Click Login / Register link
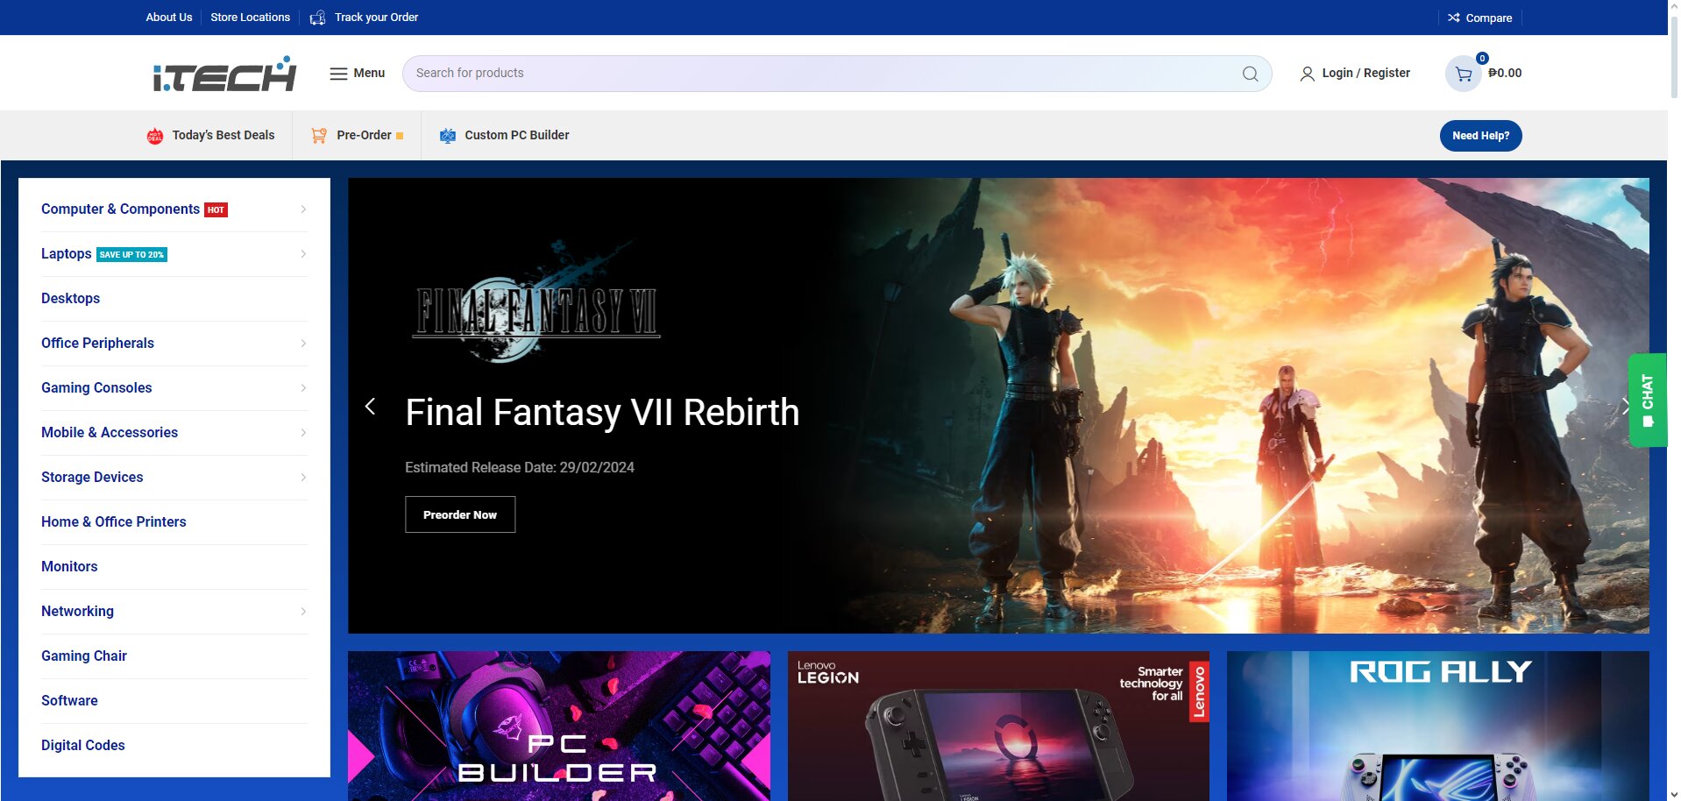 1365,74
